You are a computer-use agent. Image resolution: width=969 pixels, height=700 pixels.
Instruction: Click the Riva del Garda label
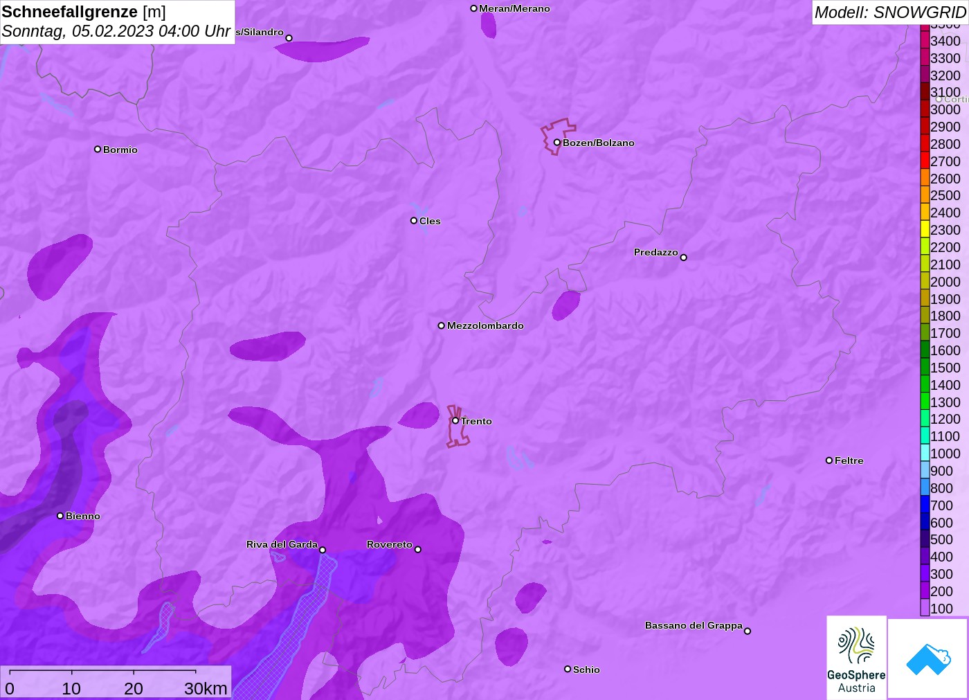tap(282, 544)
